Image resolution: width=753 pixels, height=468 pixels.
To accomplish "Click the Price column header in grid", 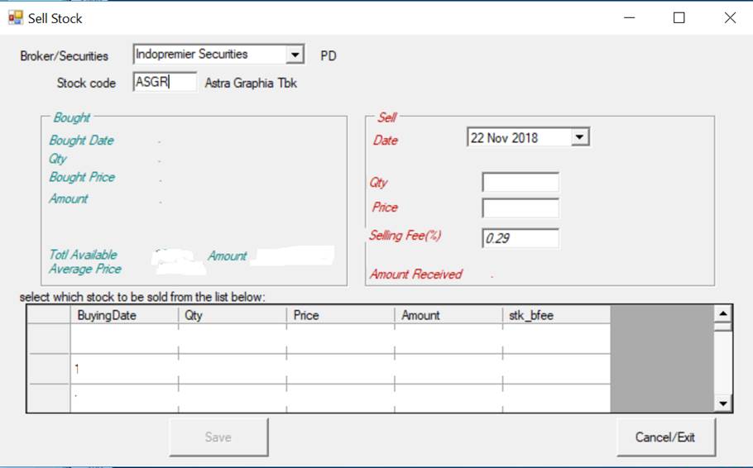I will [340, 315].
